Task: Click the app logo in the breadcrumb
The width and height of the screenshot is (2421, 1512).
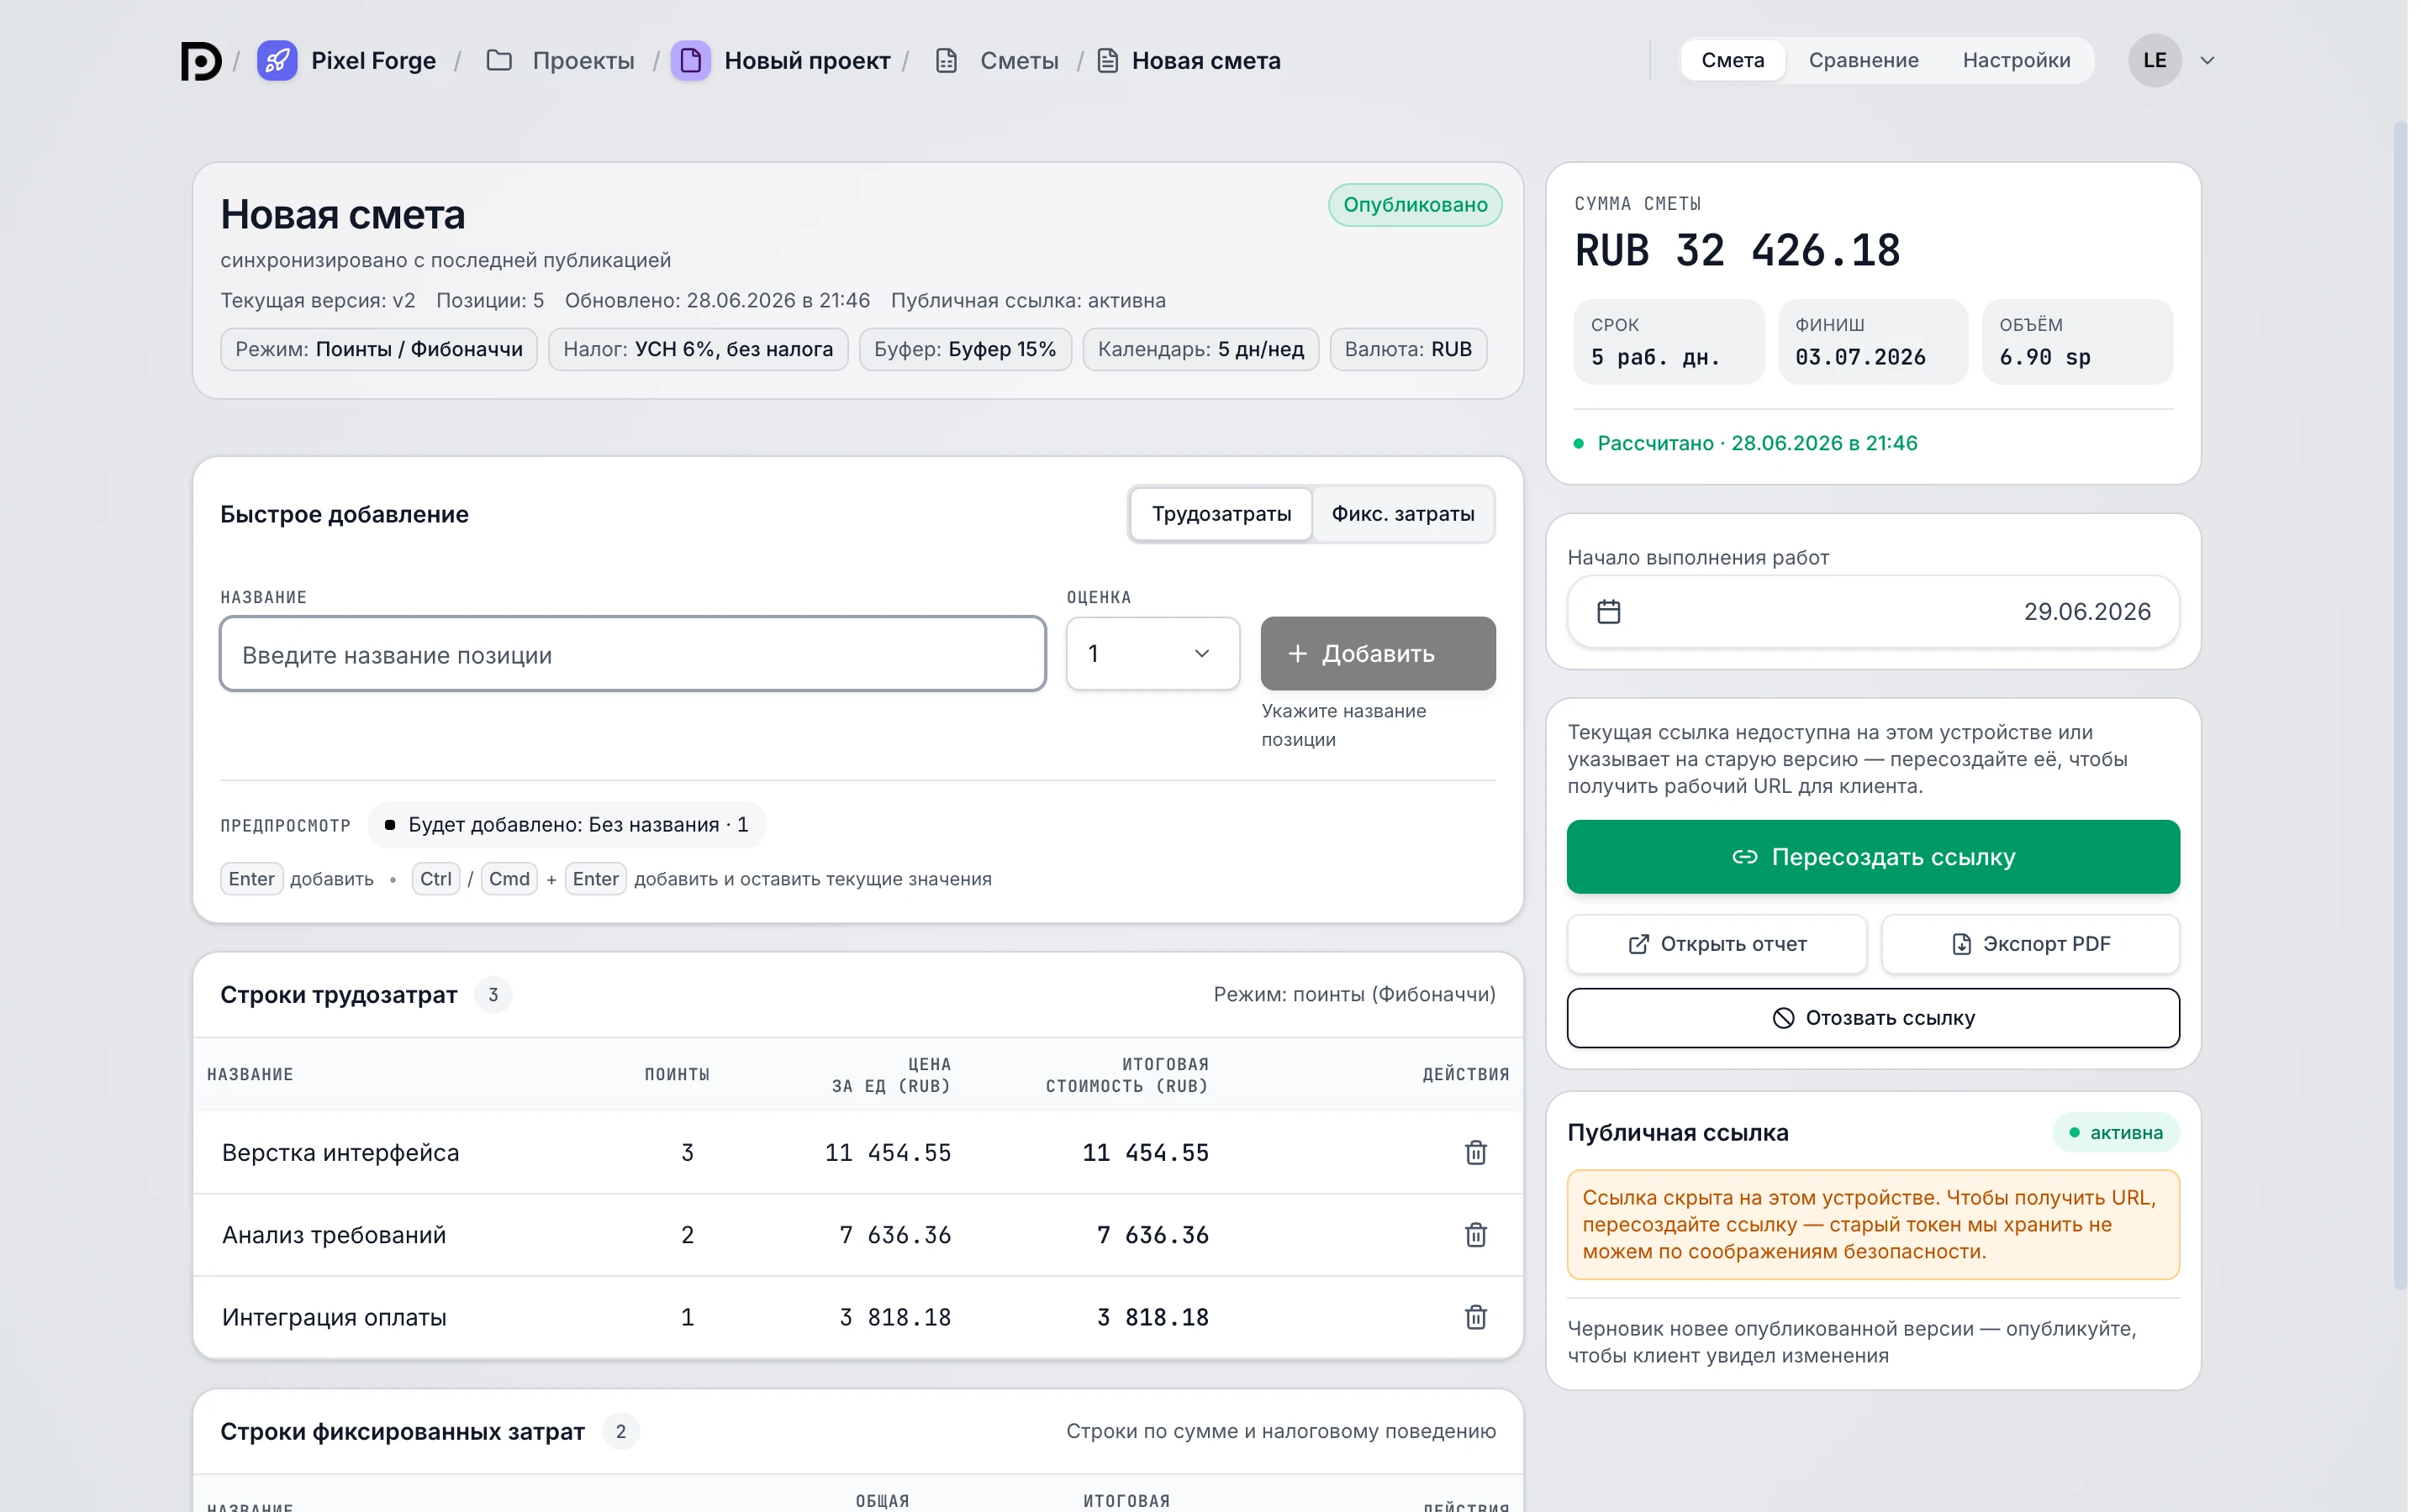Action: (x=201, y=61)
